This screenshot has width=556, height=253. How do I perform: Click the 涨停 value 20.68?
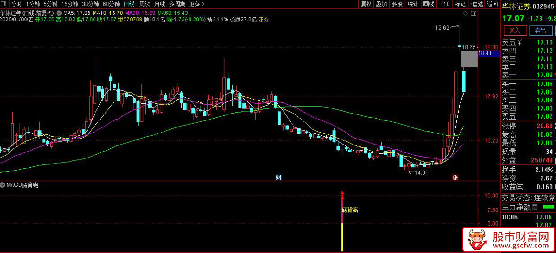pyautogui.click(x=545, y=126)
